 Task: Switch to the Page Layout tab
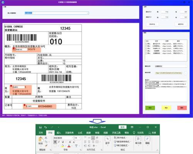[69, 133]
